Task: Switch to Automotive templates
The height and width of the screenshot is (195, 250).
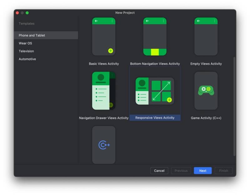Action: (27, 59)
